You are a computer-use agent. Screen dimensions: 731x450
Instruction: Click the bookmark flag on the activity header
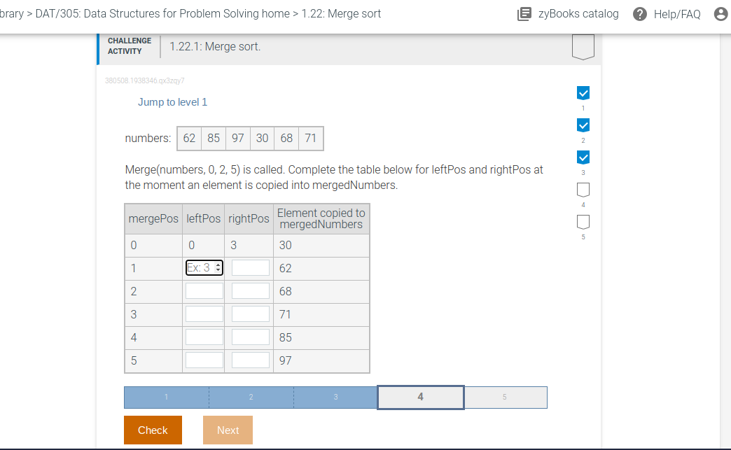tap(583, 47)
